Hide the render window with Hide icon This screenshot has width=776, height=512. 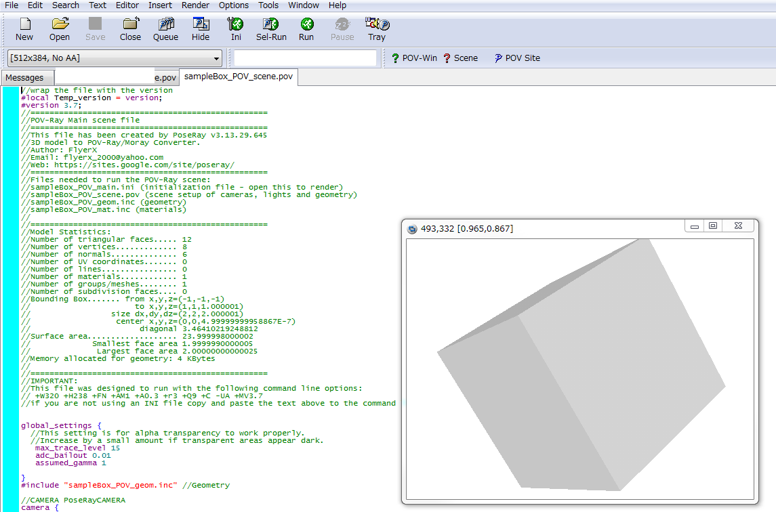pos(201,29)
